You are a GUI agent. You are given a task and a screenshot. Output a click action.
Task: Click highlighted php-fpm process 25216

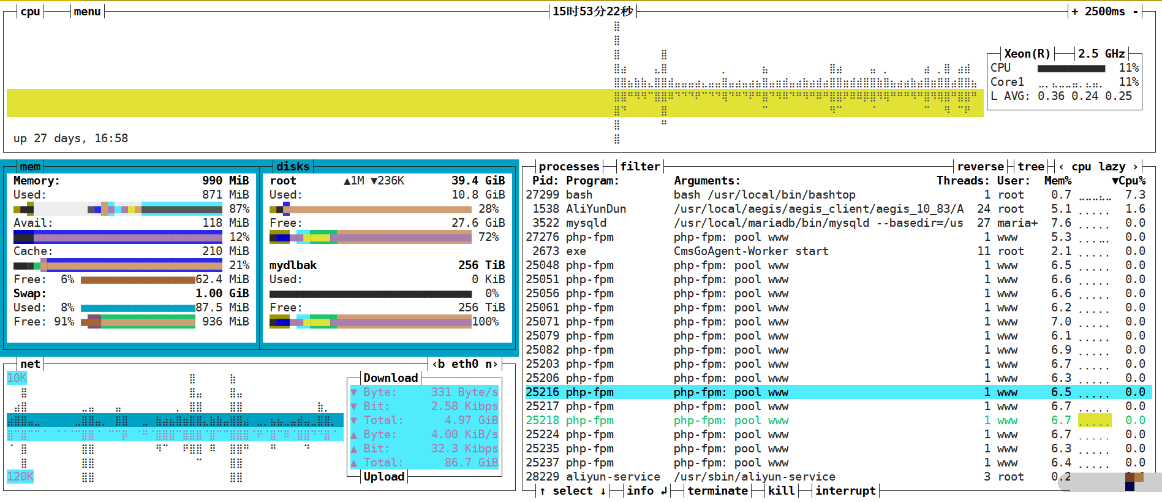click(x=839, y=392)
